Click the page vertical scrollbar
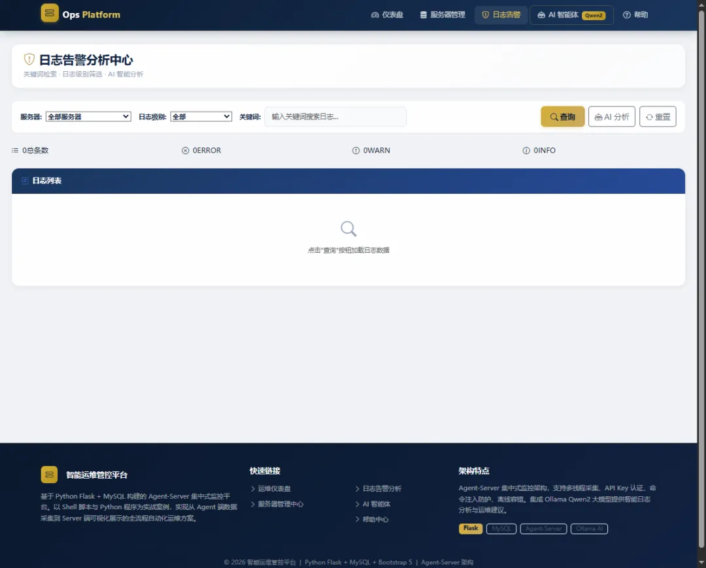Viewport: 706px width, 568px height. [701, 279]
